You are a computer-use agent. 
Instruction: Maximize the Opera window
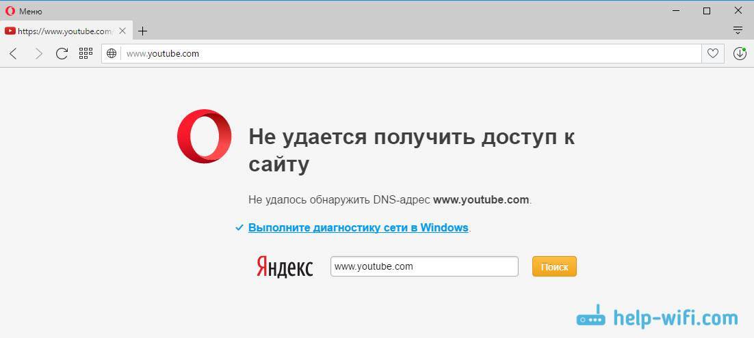(706, 10)
